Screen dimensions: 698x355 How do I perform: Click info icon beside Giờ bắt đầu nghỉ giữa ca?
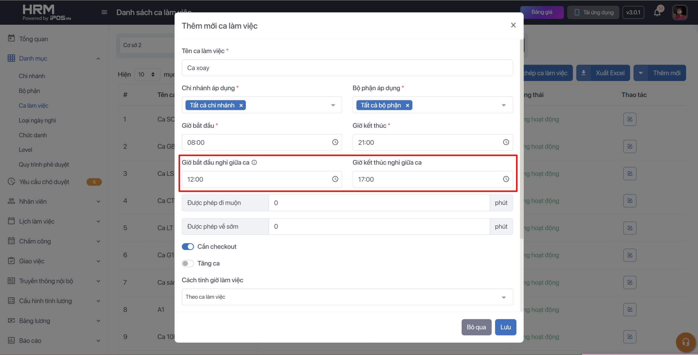pos(254,163)
